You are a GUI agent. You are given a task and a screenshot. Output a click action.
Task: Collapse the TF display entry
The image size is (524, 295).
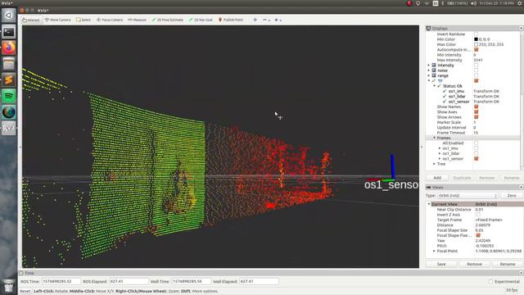pos(429,80)
